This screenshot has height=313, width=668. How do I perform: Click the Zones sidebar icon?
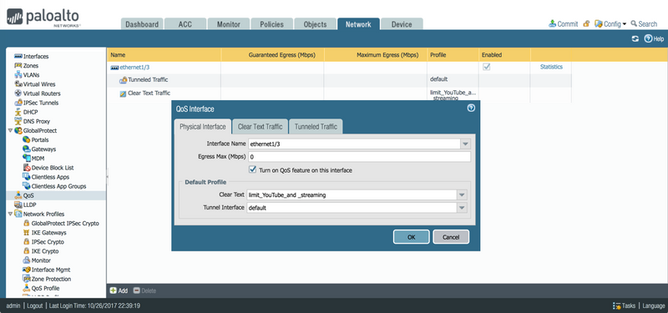coord(18,66)
